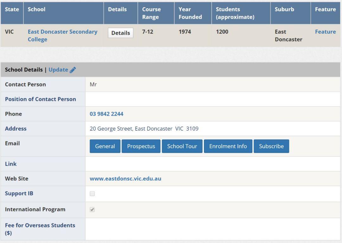342x243 pixels.
Task: Click the Email label
Action: [12, 143]
